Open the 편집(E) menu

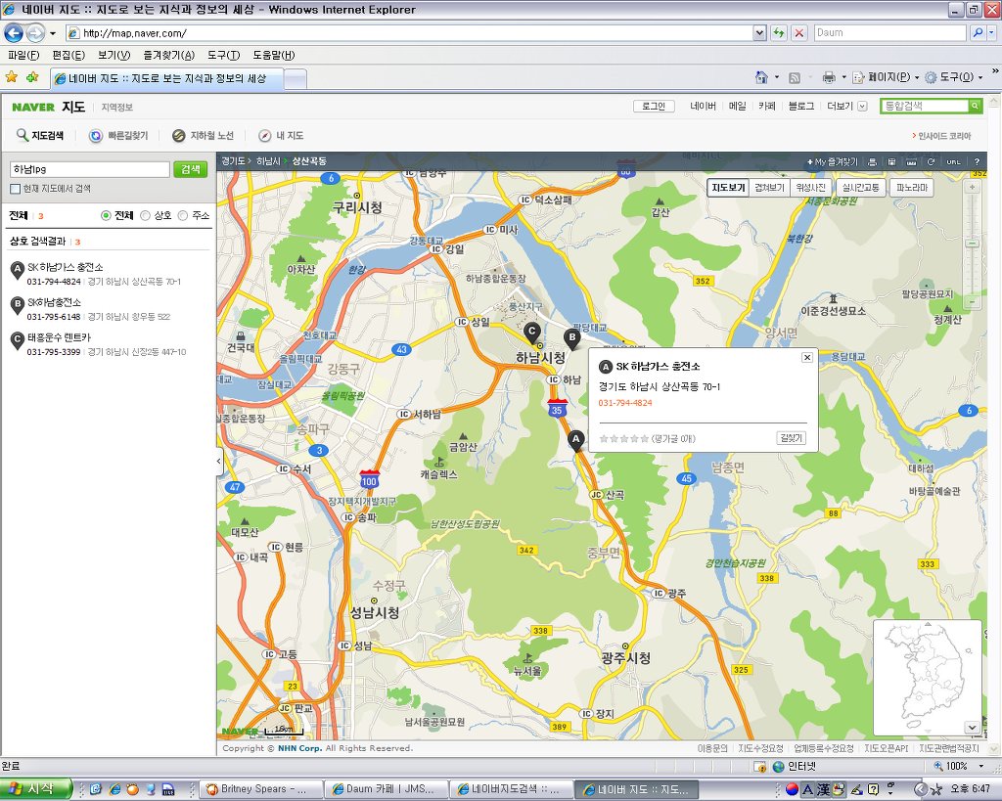[x=68, y=55]
